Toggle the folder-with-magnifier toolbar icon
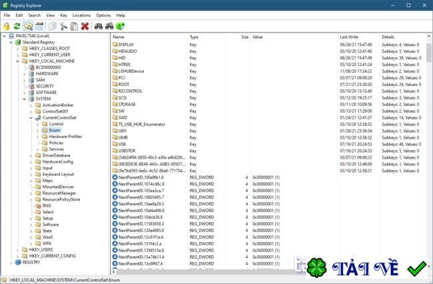Screen dimensions: 433x284 (x=28, y=26)
